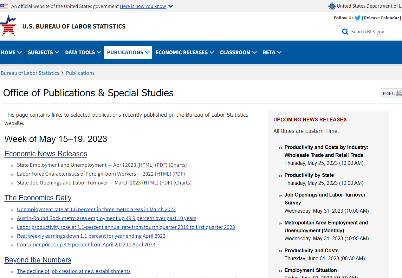Image resolution: width=402 pixels, height=278 pixels.
Task: Open The Economics Daily heading link
Action: [x=38, y=198]
